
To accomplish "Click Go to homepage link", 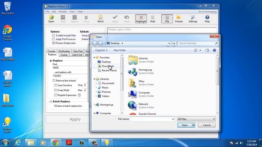I will [x=208, y=12].
